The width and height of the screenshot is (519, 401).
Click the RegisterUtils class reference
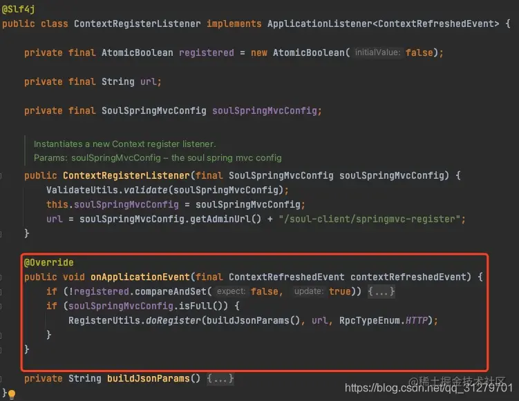pos(104,321)
